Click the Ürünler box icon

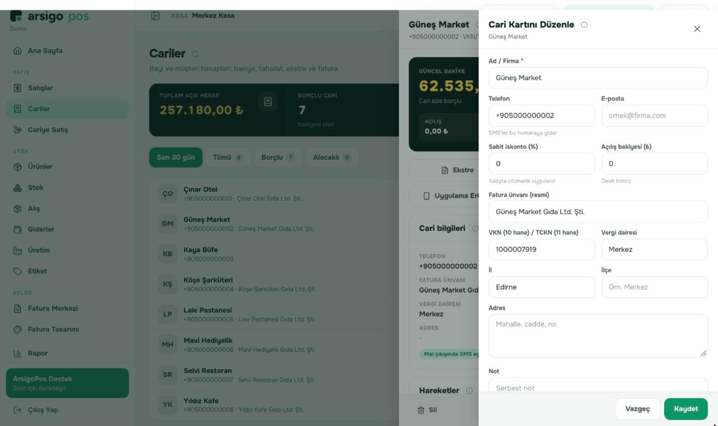[x=18, y=167]
